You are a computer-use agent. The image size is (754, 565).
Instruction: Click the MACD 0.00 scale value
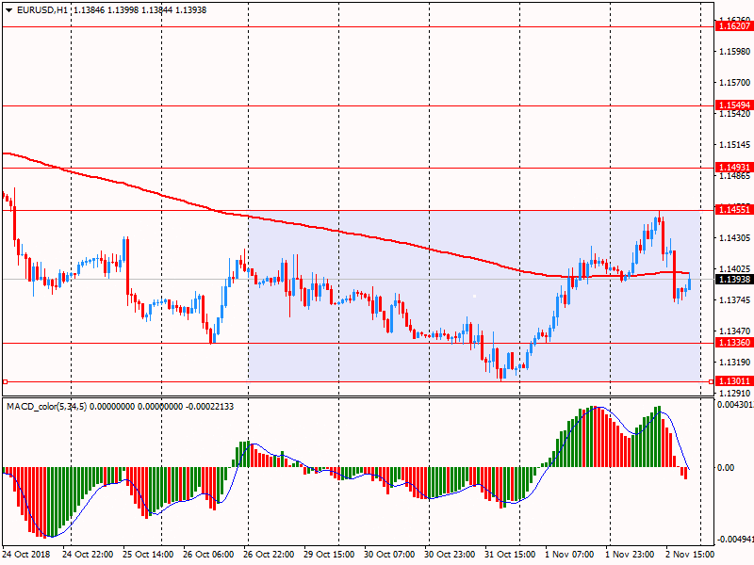[x=726, y=467]
